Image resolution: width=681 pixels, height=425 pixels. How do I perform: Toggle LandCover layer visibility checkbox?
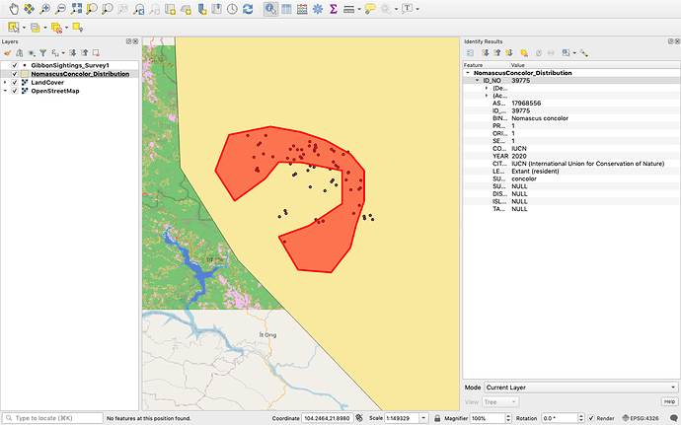pos(15,82)
